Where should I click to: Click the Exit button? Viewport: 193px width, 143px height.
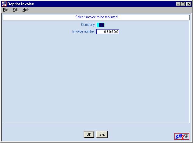point(102,134)
